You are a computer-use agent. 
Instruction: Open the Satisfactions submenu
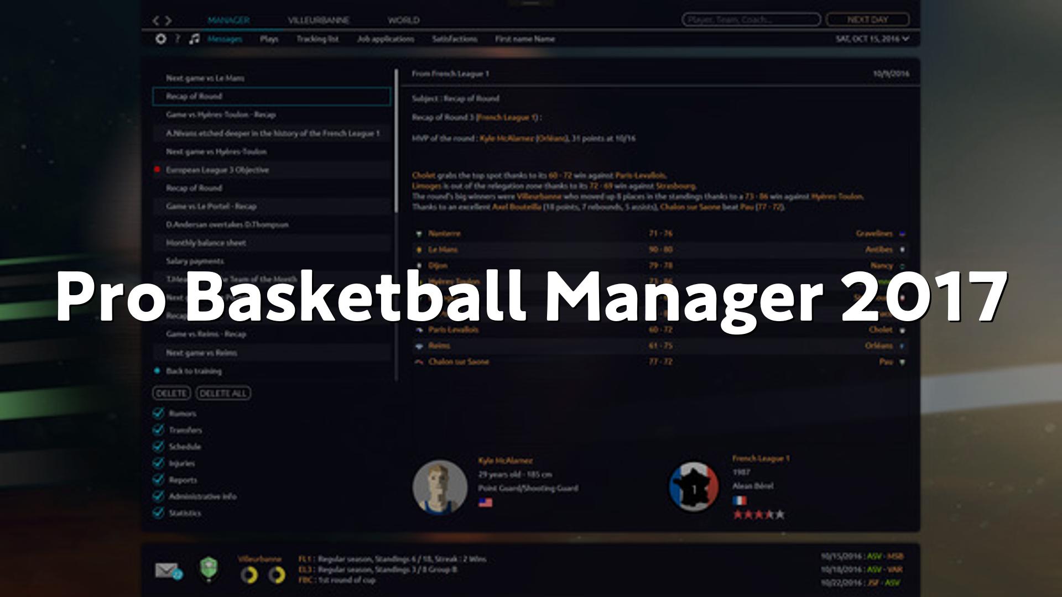pyautogui.click(x=455, y=39)
